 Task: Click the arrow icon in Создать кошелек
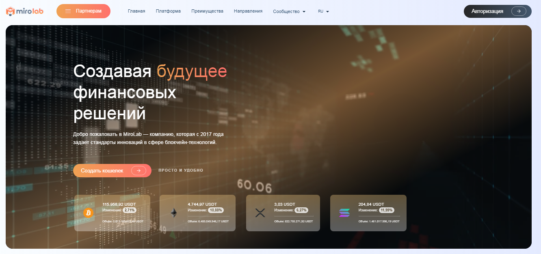pos(138,171)
